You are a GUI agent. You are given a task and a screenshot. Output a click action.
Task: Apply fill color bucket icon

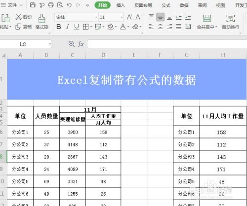click(111, 27)
